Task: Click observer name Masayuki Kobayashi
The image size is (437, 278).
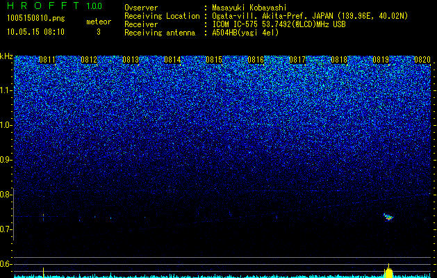Action: [249, 8]
